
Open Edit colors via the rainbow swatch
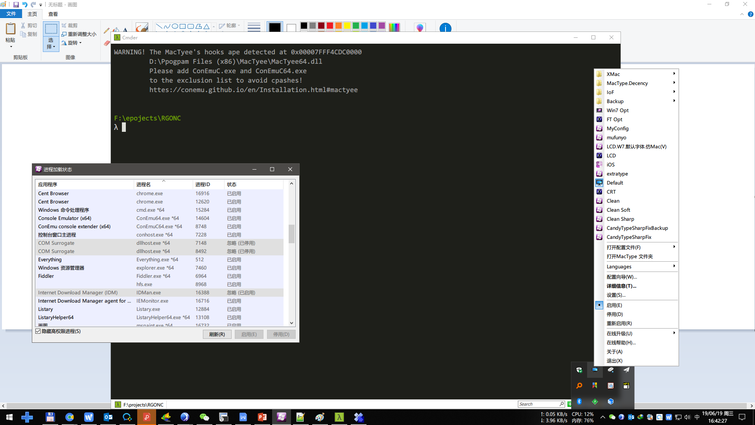point(394,26)
